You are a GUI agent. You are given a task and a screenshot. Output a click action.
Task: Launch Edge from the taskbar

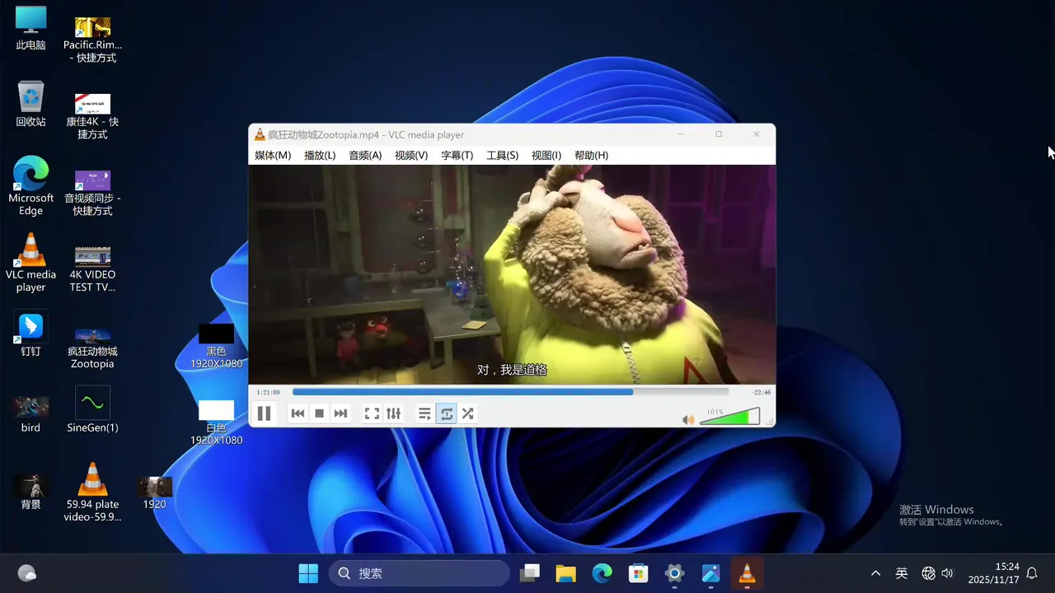[x=602, y=573]
